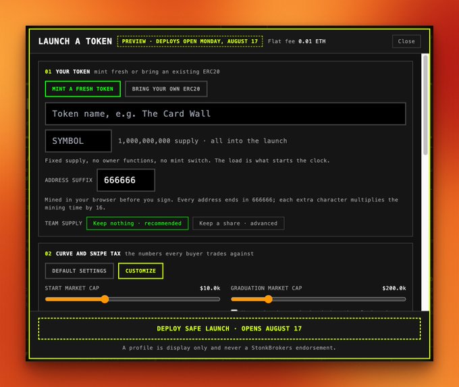This screenshot has width=459, height=387.
Task: Switch to Customize curve settings
Action: tap(141, 271)
